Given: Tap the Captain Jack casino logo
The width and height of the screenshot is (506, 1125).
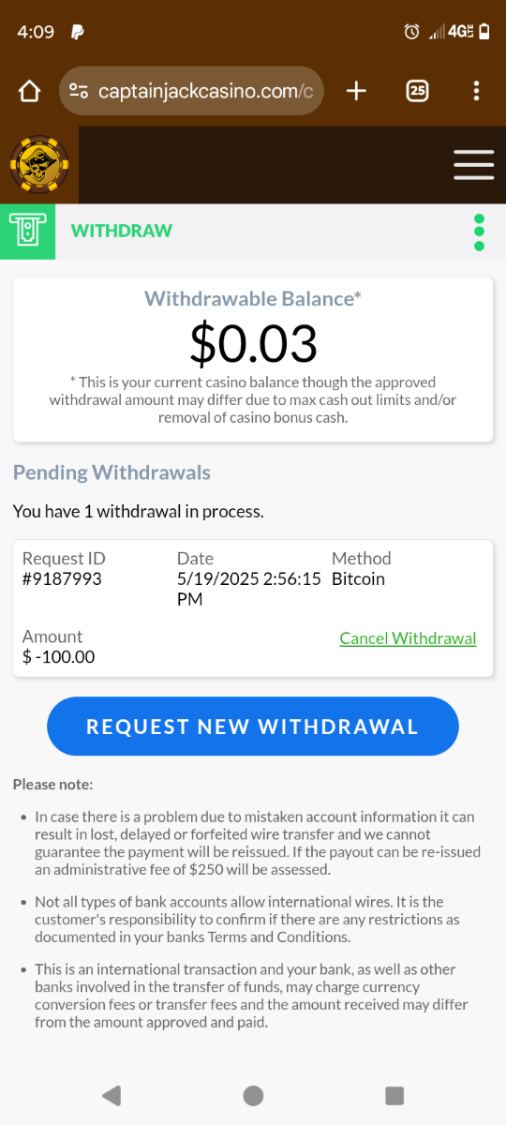Looking at the screenshot, I should 39,165.
